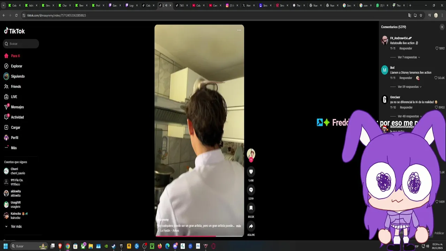Open Minecraft from the taskbar

pyautogui.click(x=152, y=246)
